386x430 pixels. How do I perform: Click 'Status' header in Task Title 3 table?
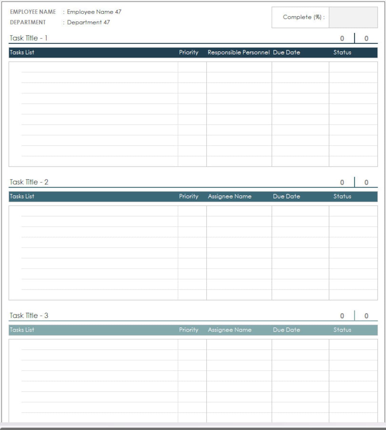pyautogui.click(x=342, y=330)
